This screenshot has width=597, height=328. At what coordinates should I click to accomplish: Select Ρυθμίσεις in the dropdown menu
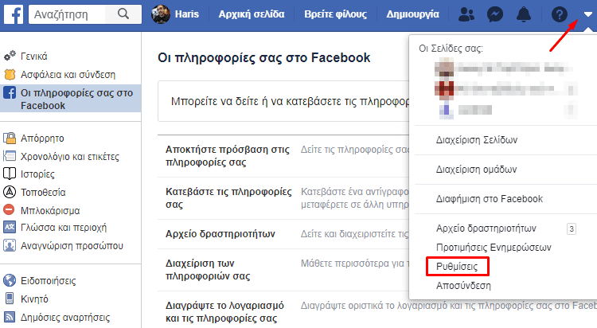tap(457, 266)
